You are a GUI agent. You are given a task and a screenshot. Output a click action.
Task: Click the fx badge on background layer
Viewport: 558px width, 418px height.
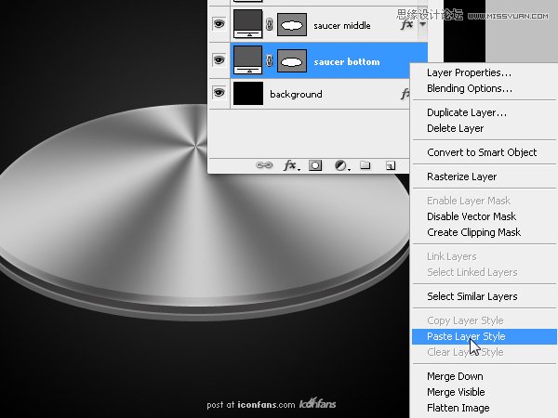pos(405,94)
